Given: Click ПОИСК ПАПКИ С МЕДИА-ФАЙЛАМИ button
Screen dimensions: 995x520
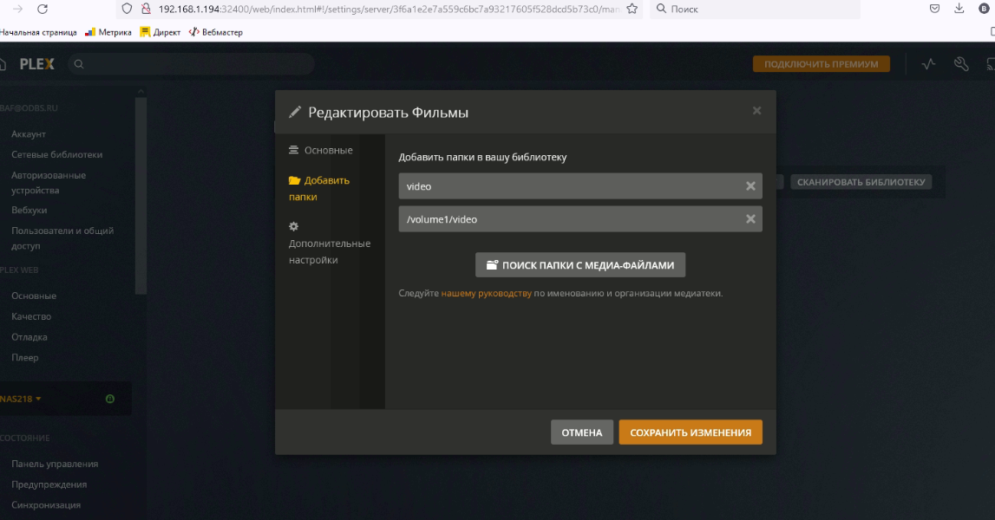Looking at the screenshot, I should (x=580, y=265).
